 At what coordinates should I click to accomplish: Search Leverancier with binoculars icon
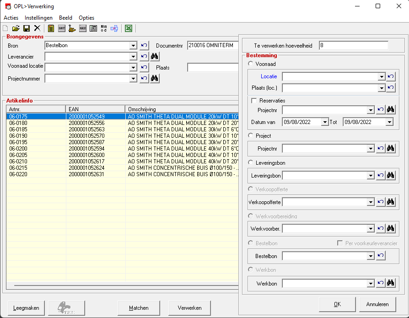[155, 56]
